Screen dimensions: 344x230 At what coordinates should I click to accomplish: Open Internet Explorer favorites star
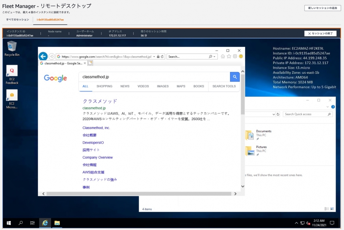[228, 57]
